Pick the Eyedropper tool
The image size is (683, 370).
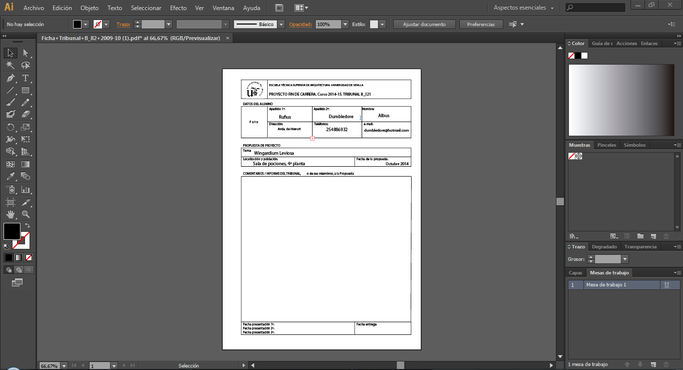10,176
